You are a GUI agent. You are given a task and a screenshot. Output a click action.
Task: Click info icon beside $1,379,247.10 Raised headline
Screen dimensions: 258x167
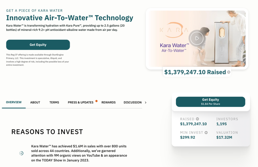click(229, 72)
